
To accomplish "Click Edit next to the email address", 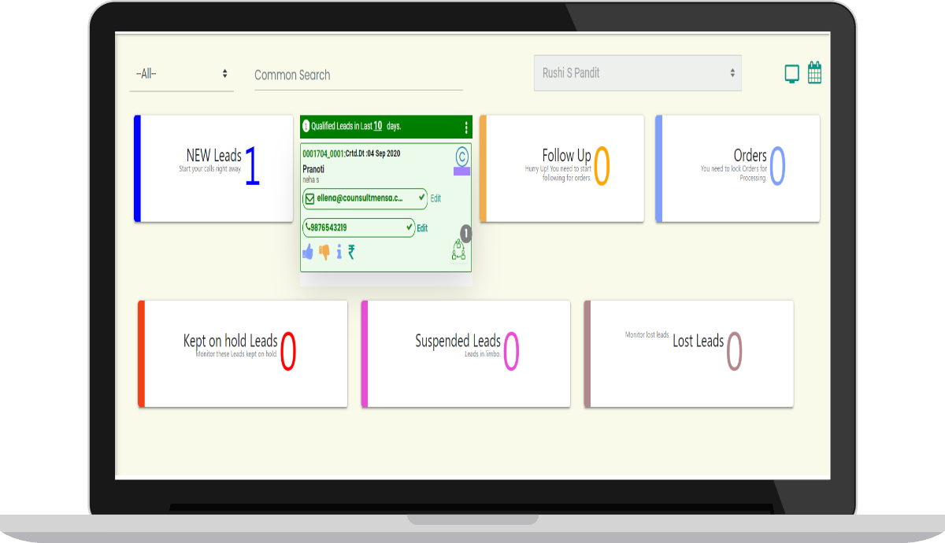I will (435, 198).
